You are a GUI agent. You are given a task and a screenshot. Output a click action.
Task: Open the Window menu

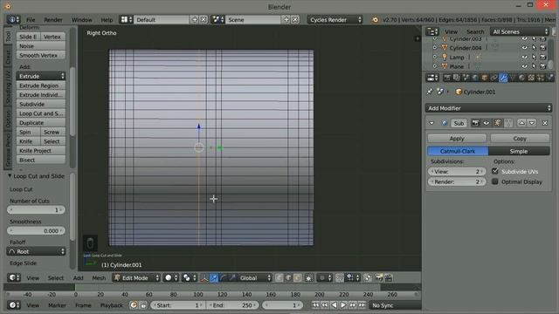click(81, 20)
